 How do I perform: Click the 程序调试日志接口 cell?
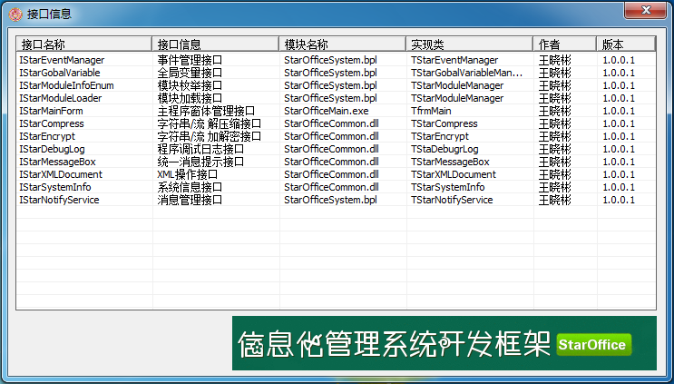(x=200, y=149)
